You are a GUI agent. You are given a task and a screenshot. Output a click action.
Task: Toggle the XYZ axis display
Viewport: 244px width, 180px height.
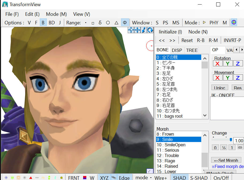click(104, 178)
